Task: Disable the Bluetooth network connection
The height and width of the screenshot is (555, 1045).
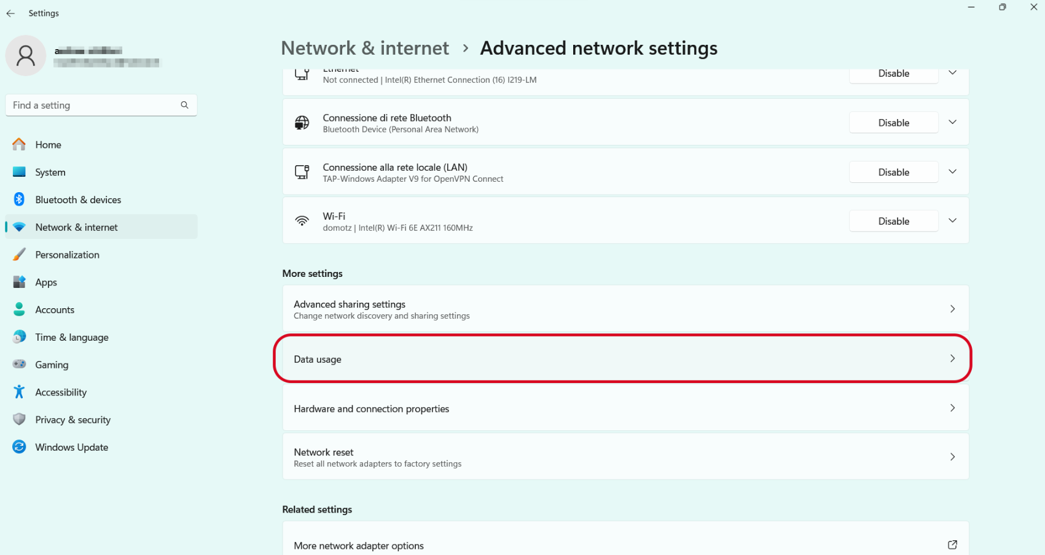Action: click(x=893, y=123)
